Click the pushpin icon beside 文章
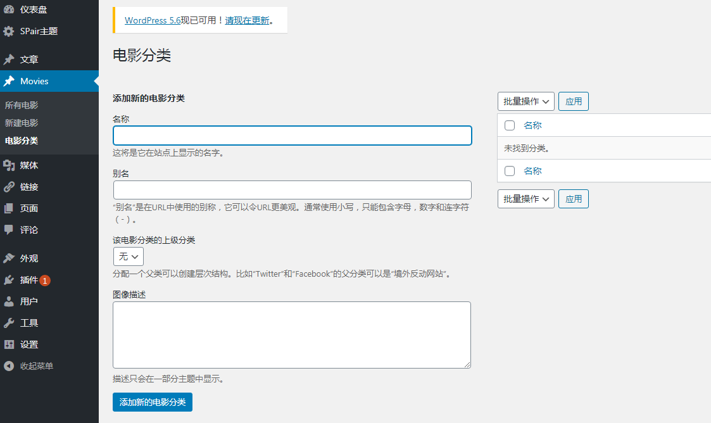The height and width of the screenshot is (423, 711). (x=9, y=60)
